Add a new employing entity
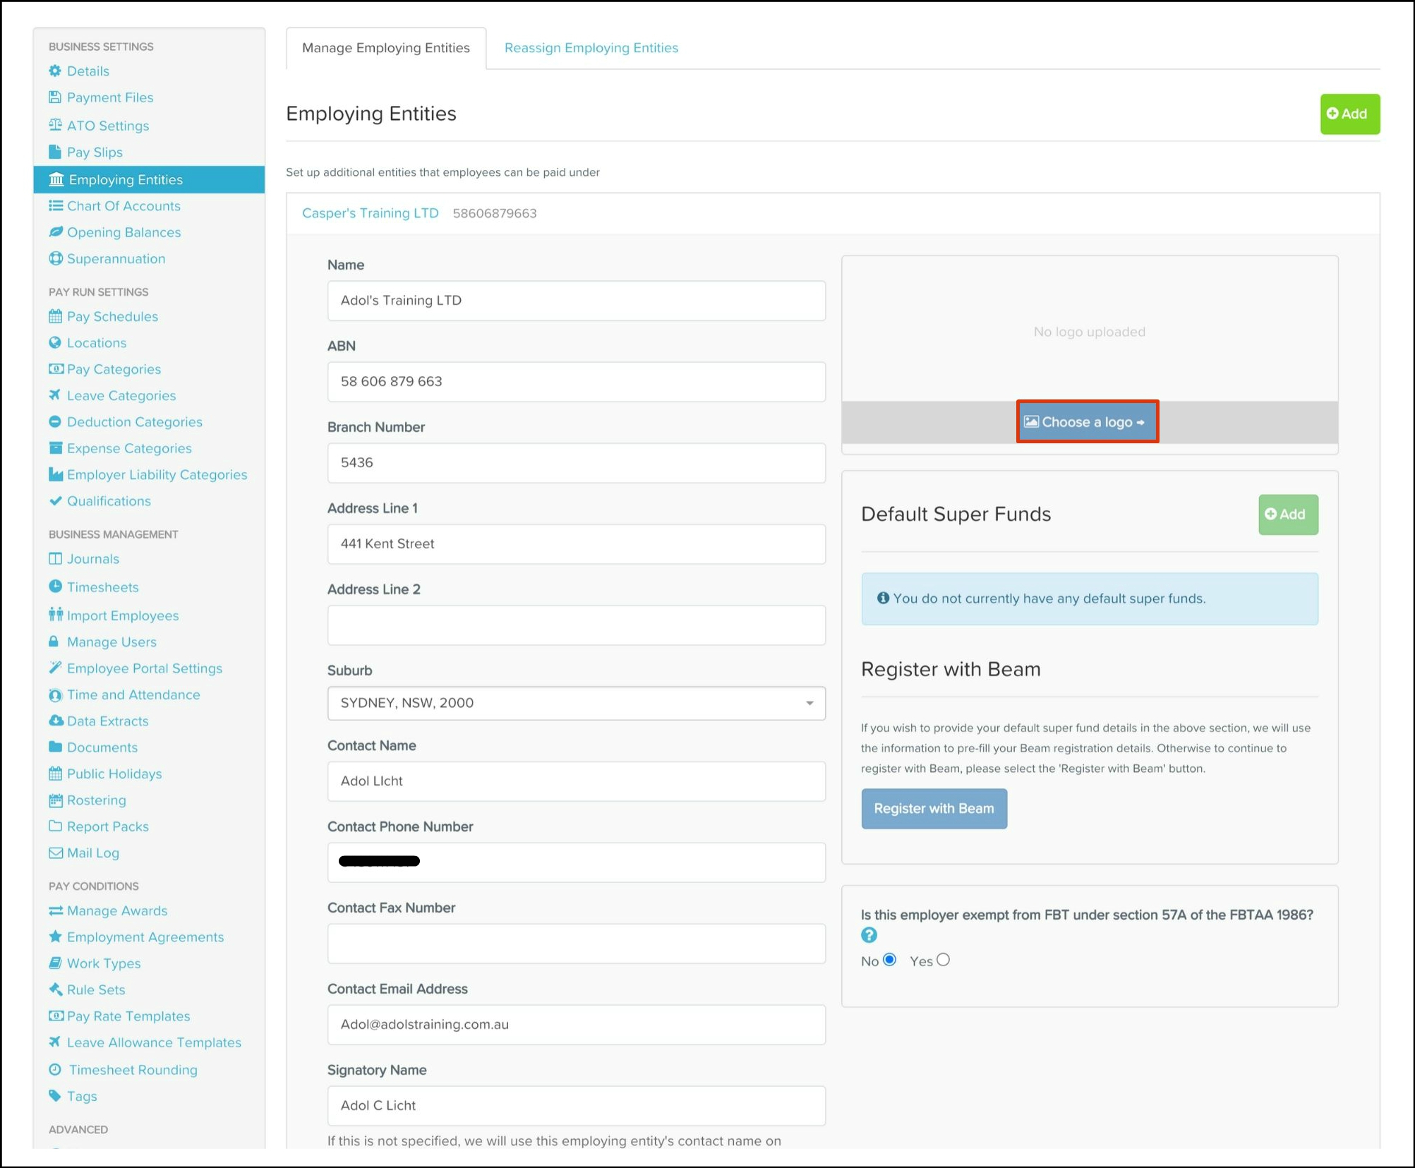 [x=1349, y=114]
